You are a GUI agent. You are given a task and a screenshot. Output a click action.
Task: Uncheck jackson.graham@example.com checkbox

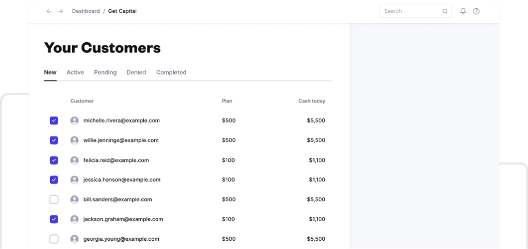[54, 220]
